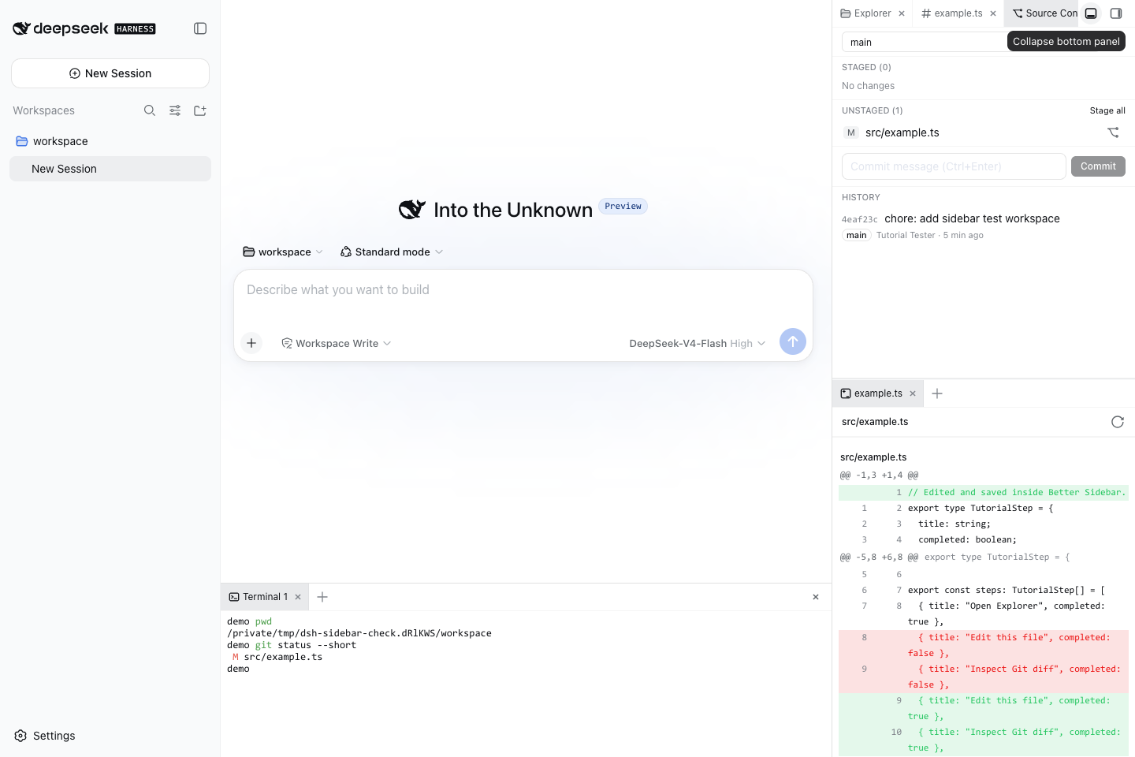
Task: Start a New Session button
Action: 110,73
